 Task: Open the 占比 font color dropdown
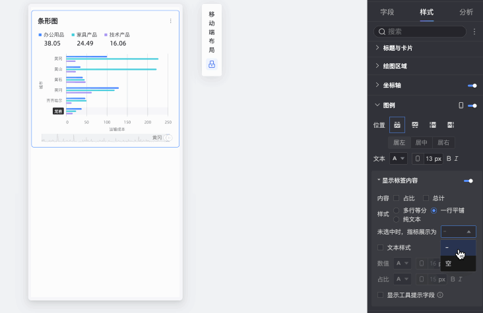pyautogui.click(x=402, y=279)
